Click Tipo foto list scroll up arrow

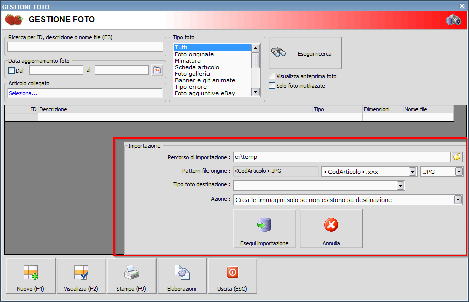click(x=255, y=48)
